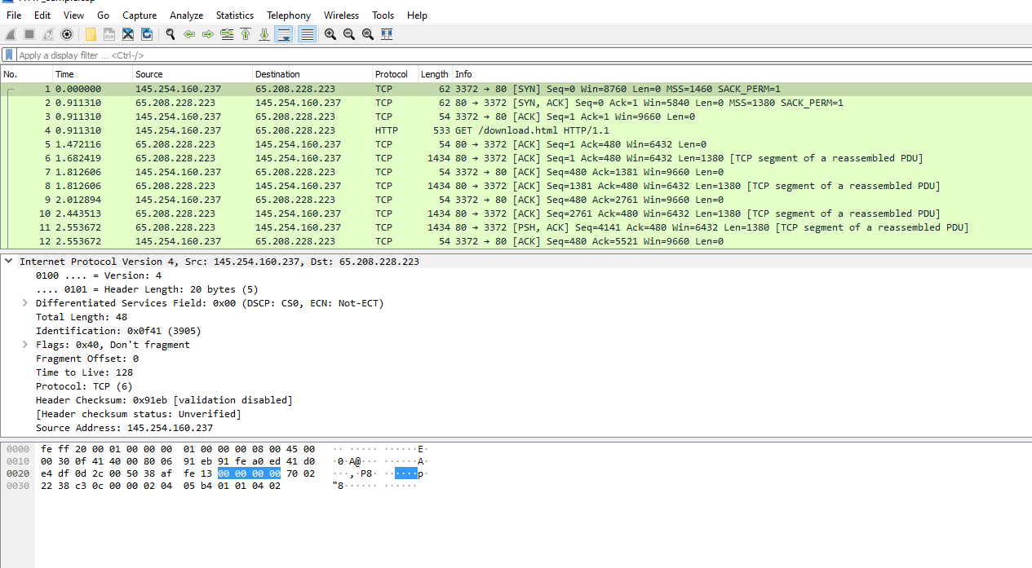Zoom out main window text
This screenshot has width=1032, height=568.
349,34
